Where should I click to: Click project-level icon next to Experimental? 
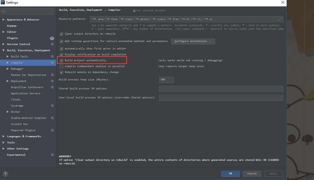[52, 155]
